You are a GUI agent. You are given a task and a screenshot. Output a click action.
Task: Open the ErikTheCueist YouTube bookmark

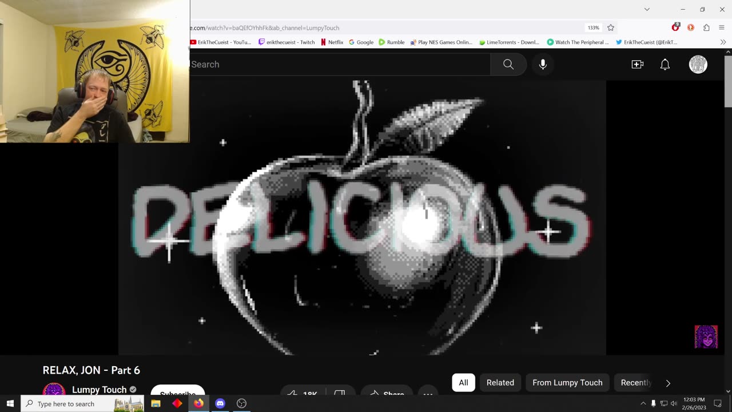(221, 42)
